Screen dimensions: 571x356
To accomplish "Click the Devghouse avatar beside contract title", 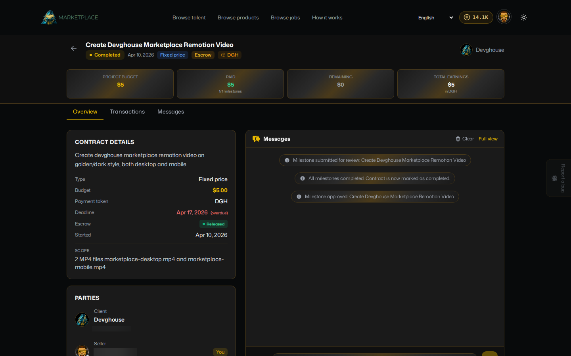I will (x=466, y=50).
